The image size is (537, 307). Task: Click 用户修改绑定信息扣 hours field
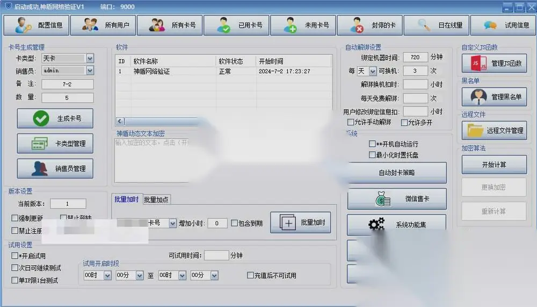coord(416,111)
